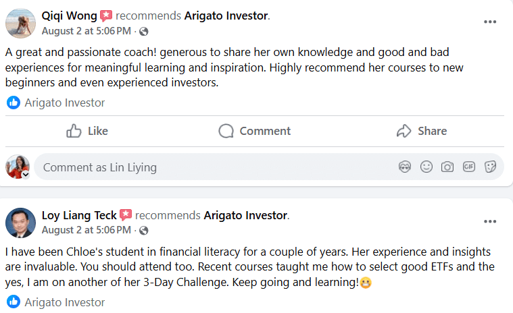This screenshot has width=513, height=313.
Task: Click the blue like reaction icon under Qiqi's post
Action: tap(14, 103)
